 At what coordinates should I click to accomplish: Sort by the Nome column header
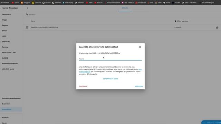(33, 21)
